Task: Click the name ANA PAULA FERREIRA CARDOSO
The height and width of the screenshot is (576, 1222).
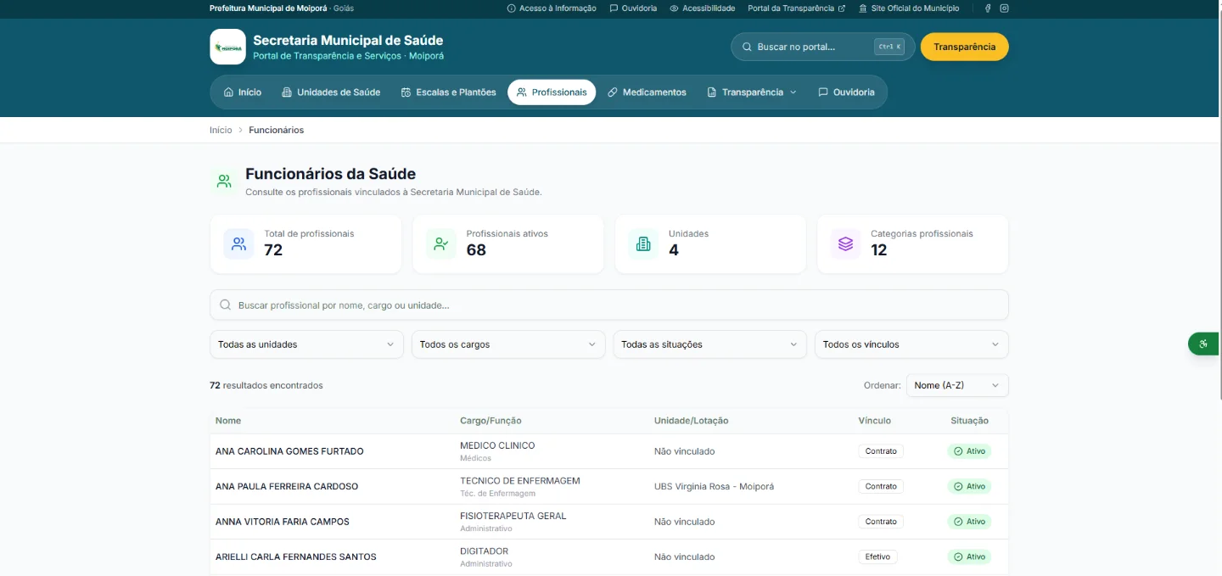Action: click(x=287, y=487)
